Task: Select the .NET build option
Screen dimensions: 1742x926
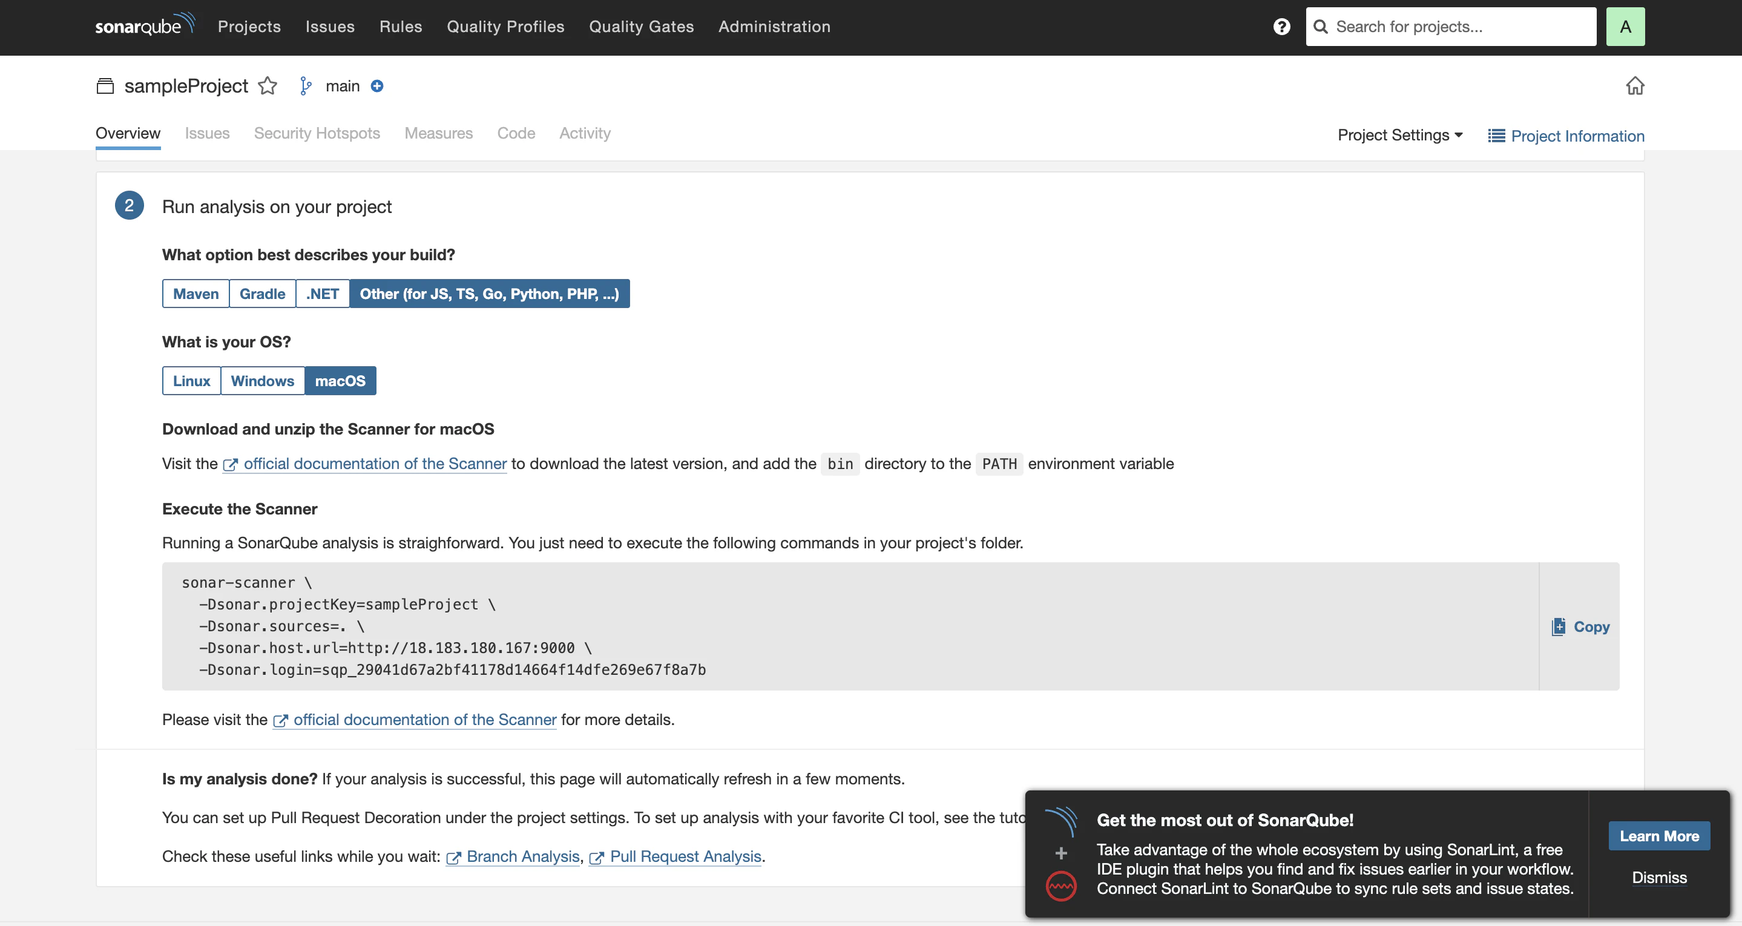Action: pos(323,294)
